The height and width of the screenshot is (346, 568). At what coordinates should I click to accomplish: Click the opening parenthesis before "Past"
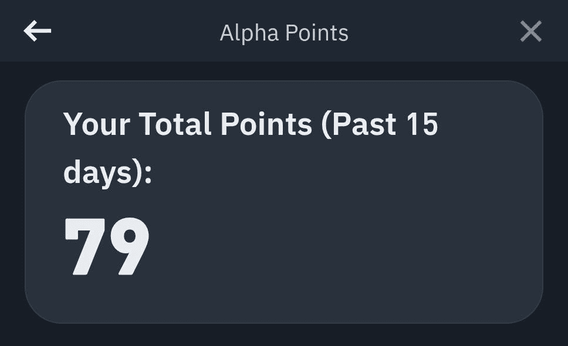326,125
